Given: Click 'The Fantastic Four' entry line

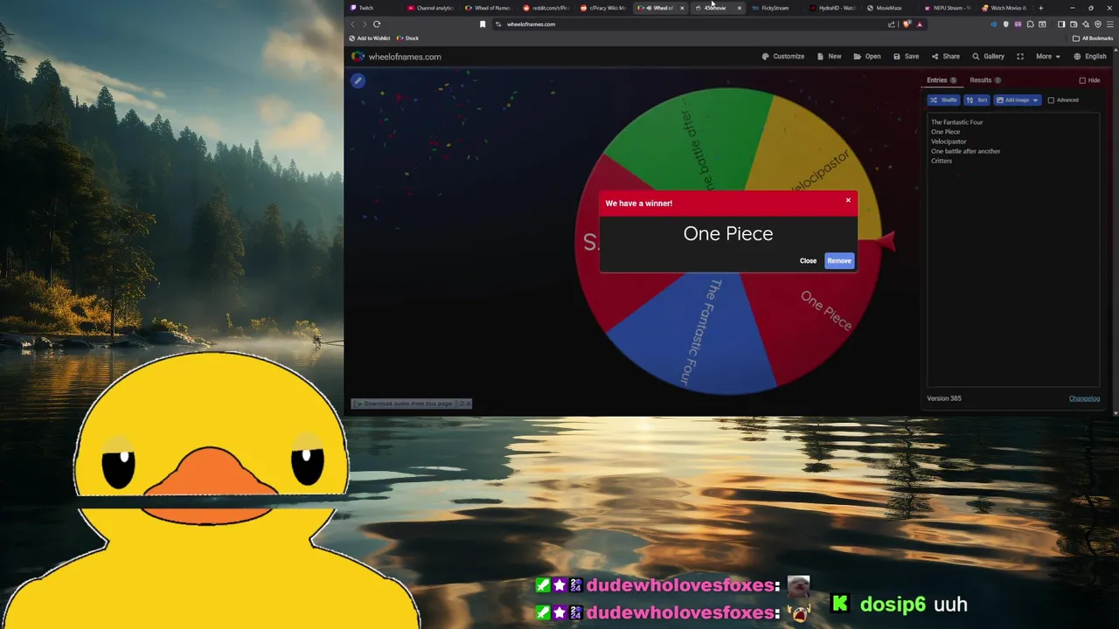Looking at the screenshot, I should click(956, 122).
